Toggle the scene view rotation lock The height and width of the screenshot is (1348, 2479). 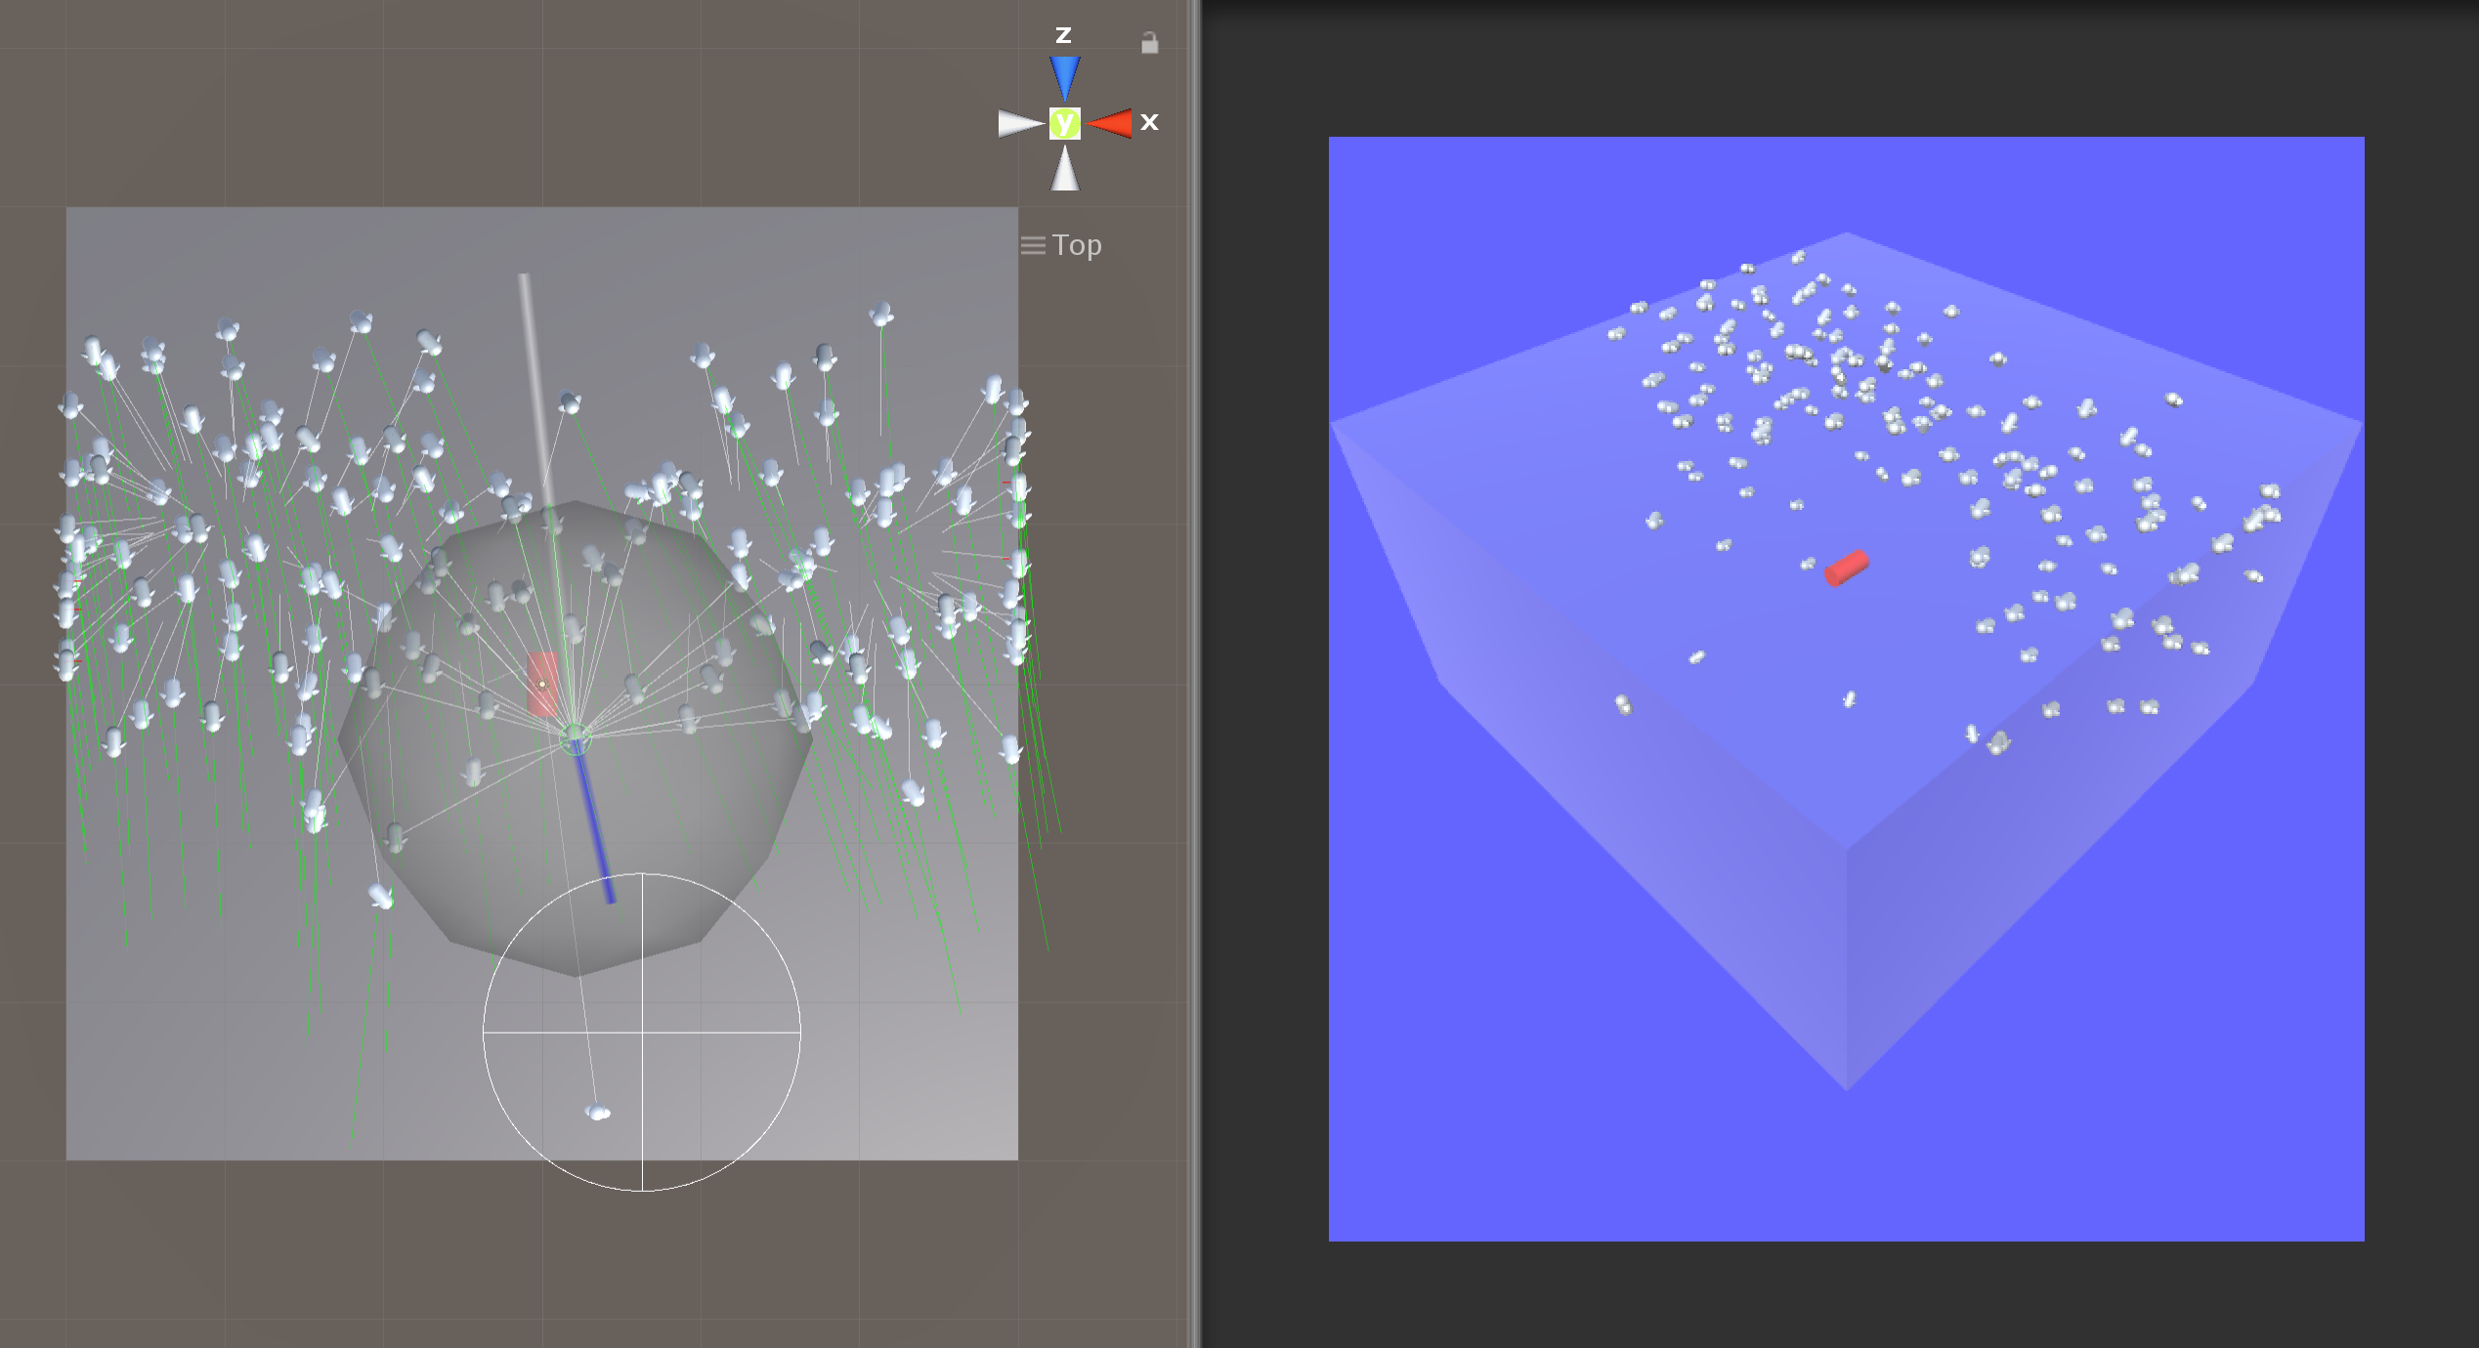[x=1149, y=43]
